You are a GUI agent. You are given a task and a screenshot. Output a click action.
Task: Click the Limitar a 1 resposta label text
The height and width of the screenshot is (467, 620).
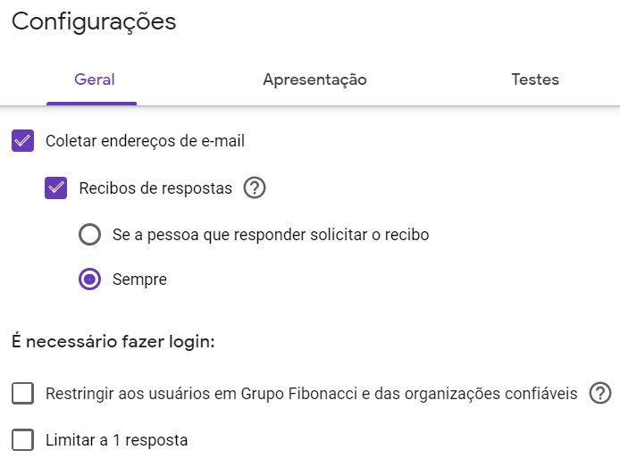pos(116,439)
